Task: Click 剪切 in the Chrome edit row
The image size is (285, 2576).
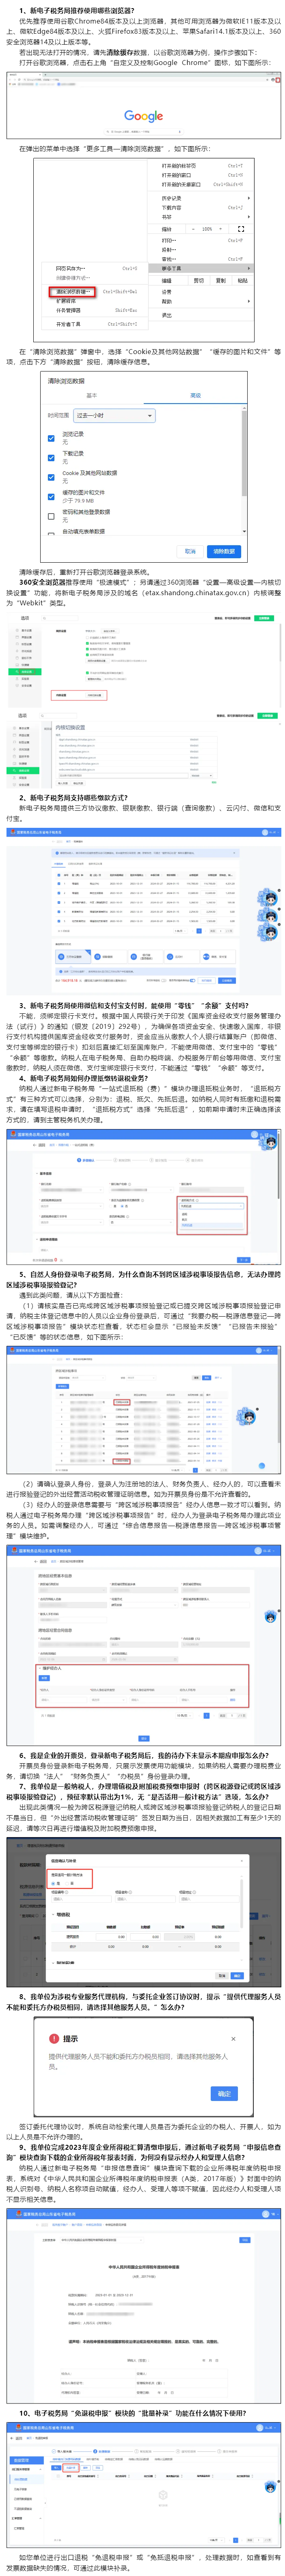Action: tap(199, 281)
